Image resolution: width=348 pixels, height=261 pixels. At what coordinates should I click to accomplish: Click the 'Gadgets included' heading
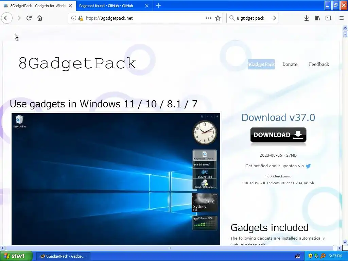click(x=269, y=228)
